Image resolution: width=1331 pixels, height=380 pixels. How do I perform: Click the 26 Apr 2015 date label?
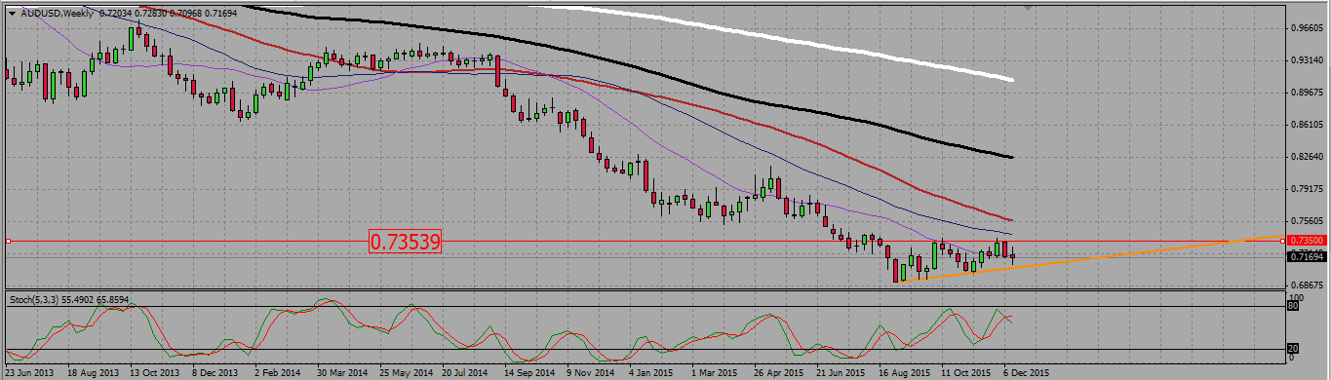pyautogui.click(x=778, y=372)
